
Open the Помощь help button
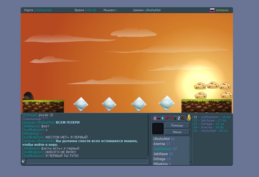tap(177, 125)
